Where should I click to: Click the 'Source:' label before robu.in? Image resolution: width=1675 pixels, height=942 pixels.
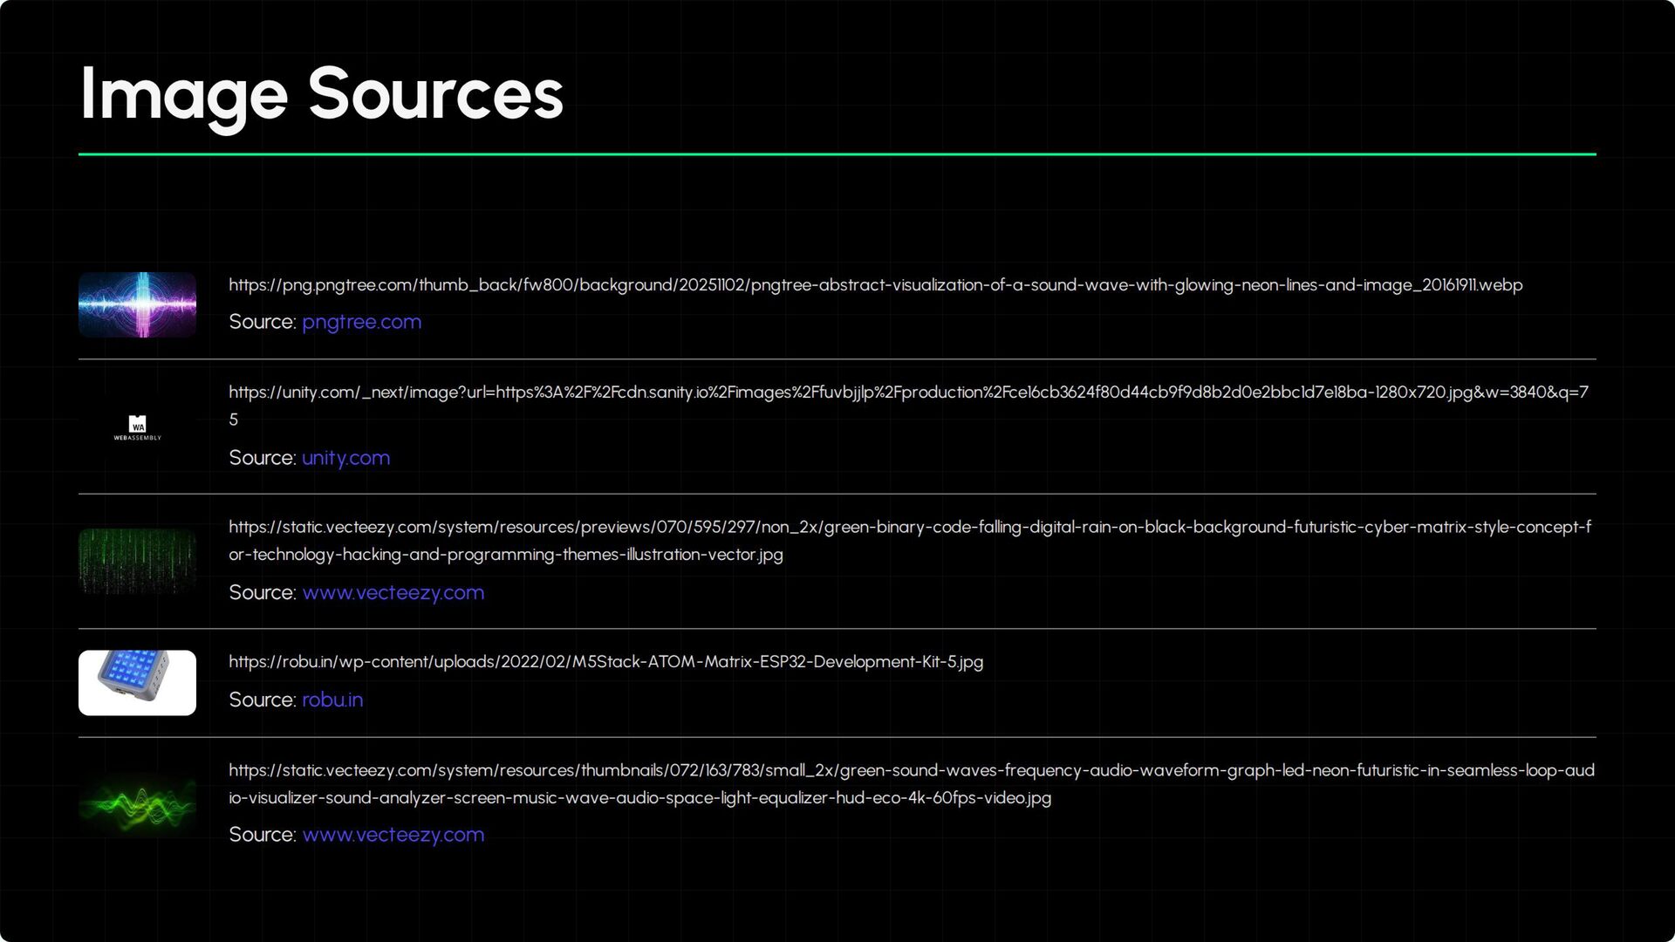click(262, 700)
